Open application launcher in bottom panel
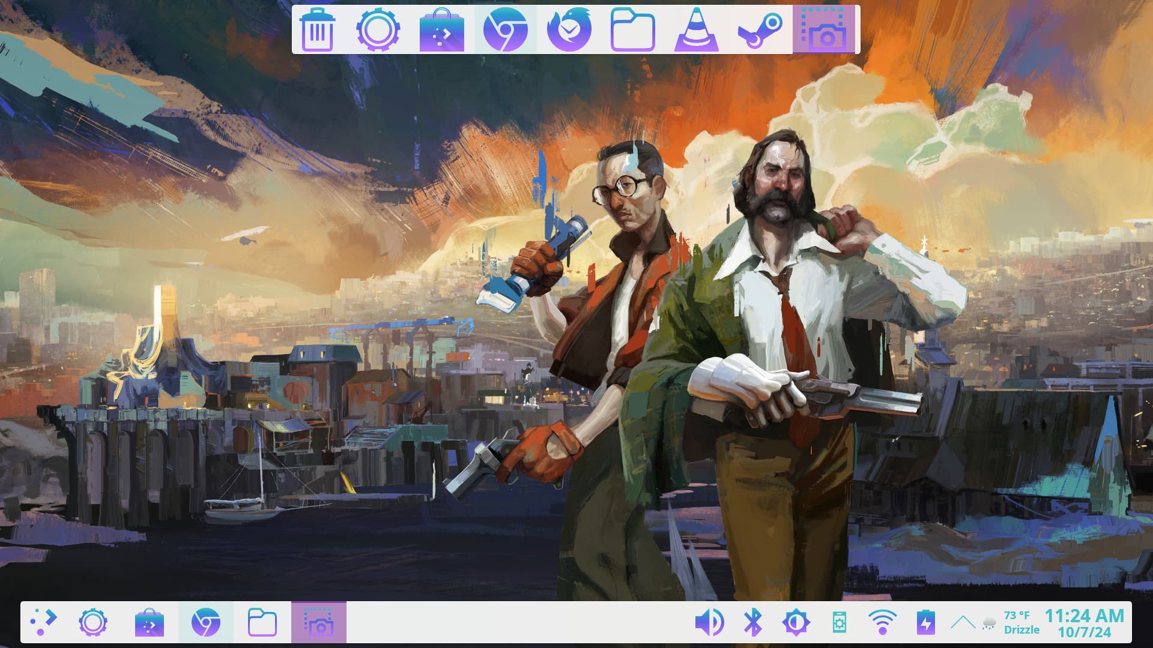The width and height of the screenshot is (1153, 648). tap(43, 622)
